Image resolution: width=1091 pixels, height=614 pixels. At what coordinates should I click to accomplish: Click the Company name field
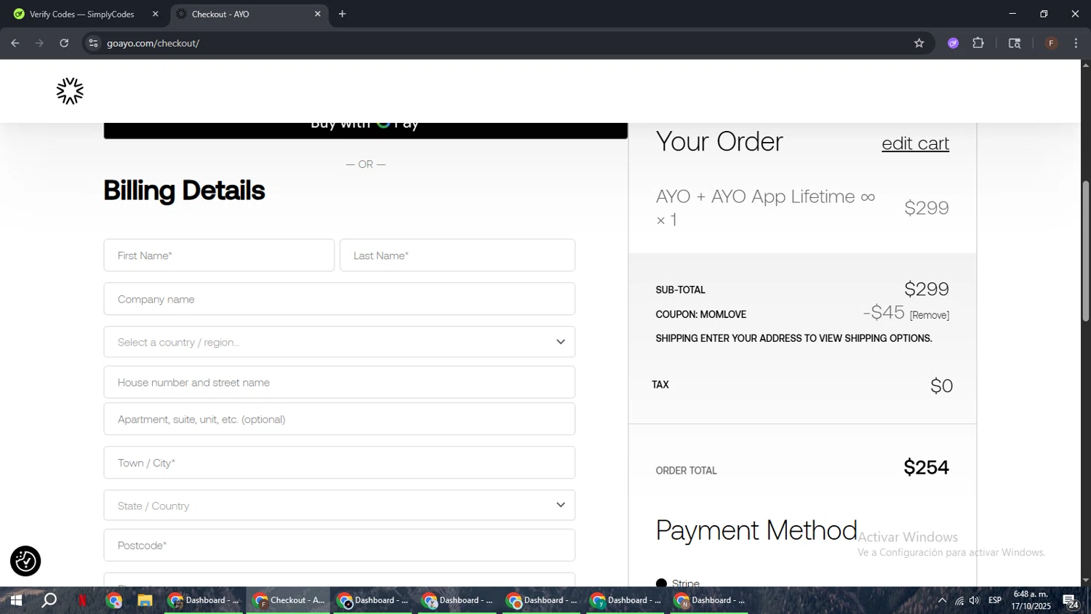340,299
